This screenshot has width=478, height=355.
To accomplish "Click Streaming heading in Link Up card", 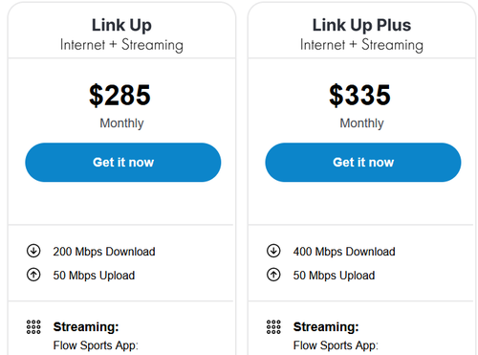I will click(x=86, y=327).
